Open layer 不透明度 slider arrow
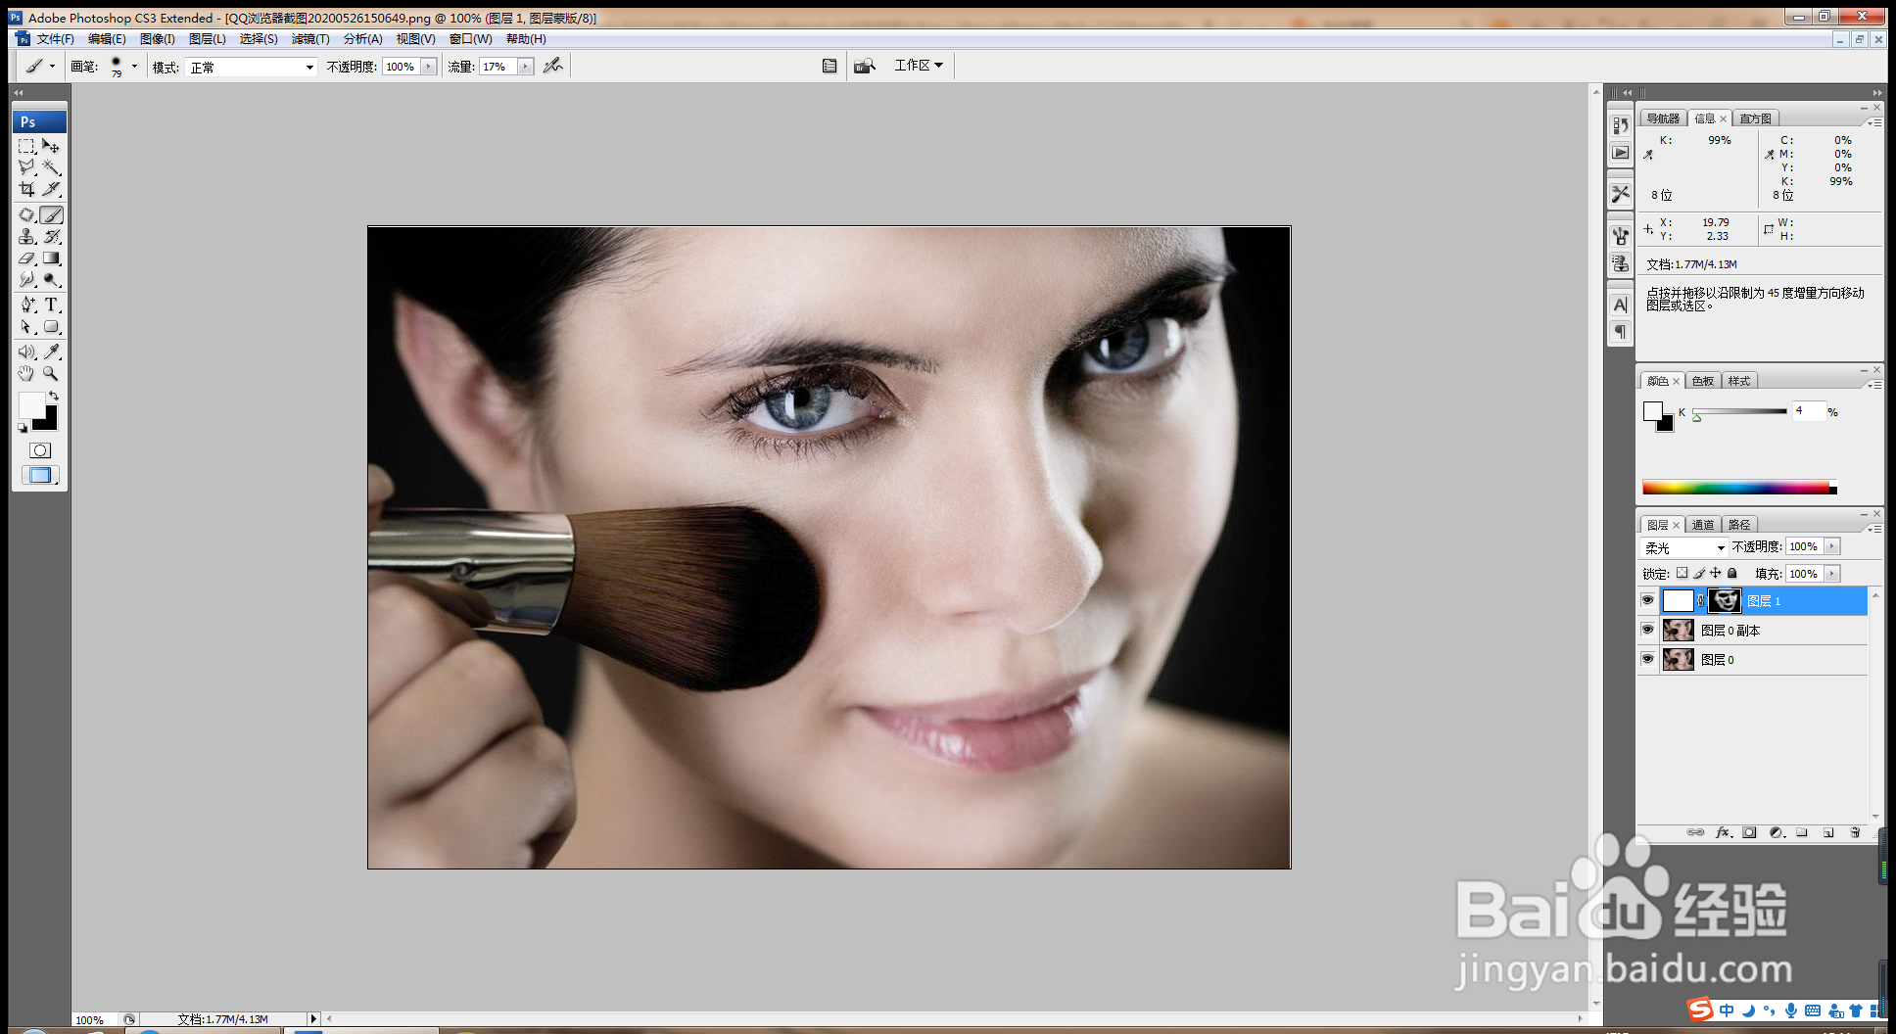 (x=1832, y=546)
